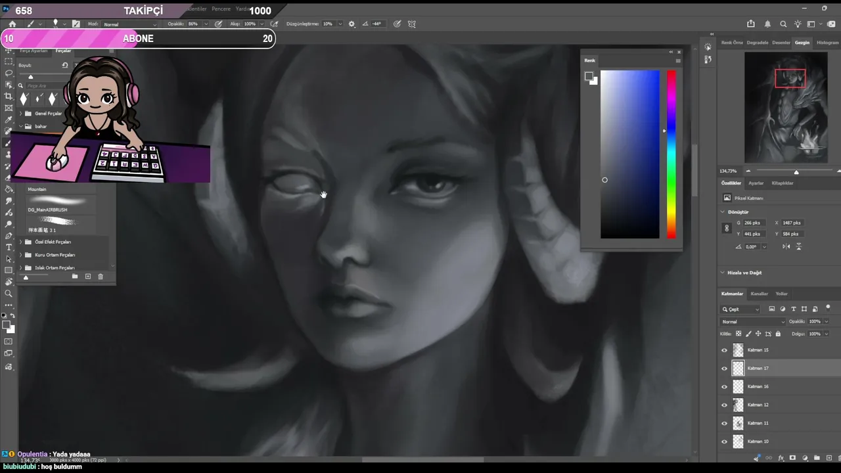Screen dimensions: 841x473
Task: Collapse the Dönüştür section
Action: pyautogui.click(x=722, y=212)
